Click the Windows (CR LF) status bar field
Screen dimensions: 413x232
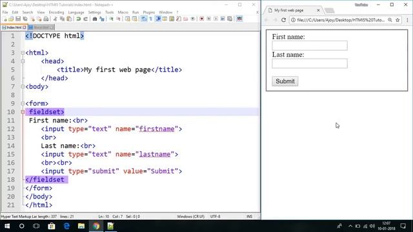(191, 217)
